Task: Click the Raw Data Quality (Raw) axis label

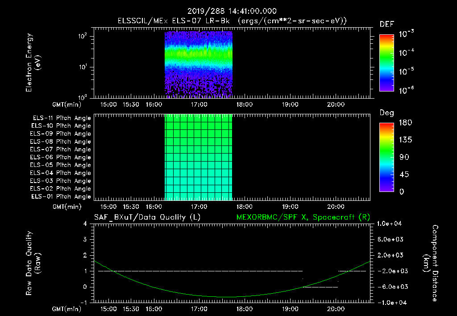Action: pos(33,263)
